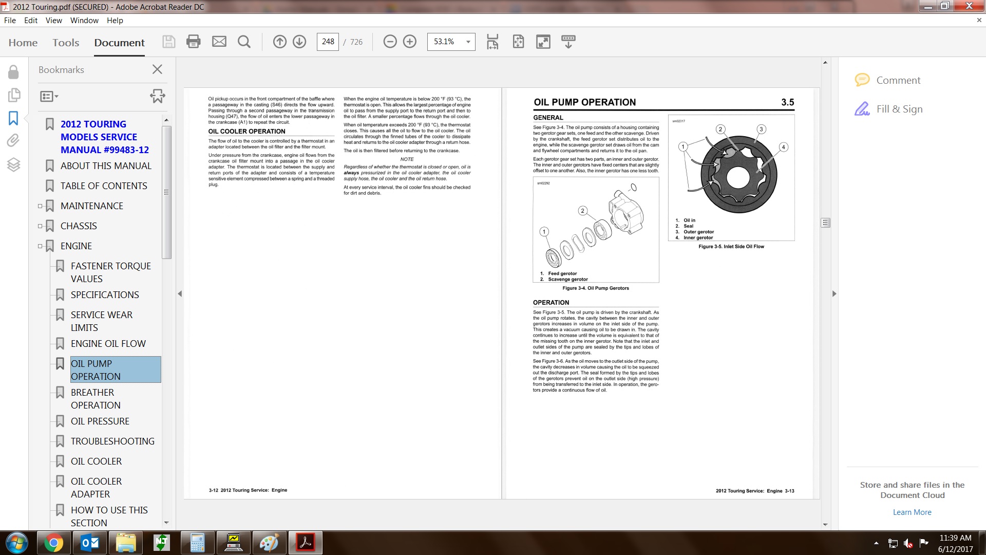Go to previous page arrow
The height and width of the screenshot is (555, 986).
click(280, 42)
